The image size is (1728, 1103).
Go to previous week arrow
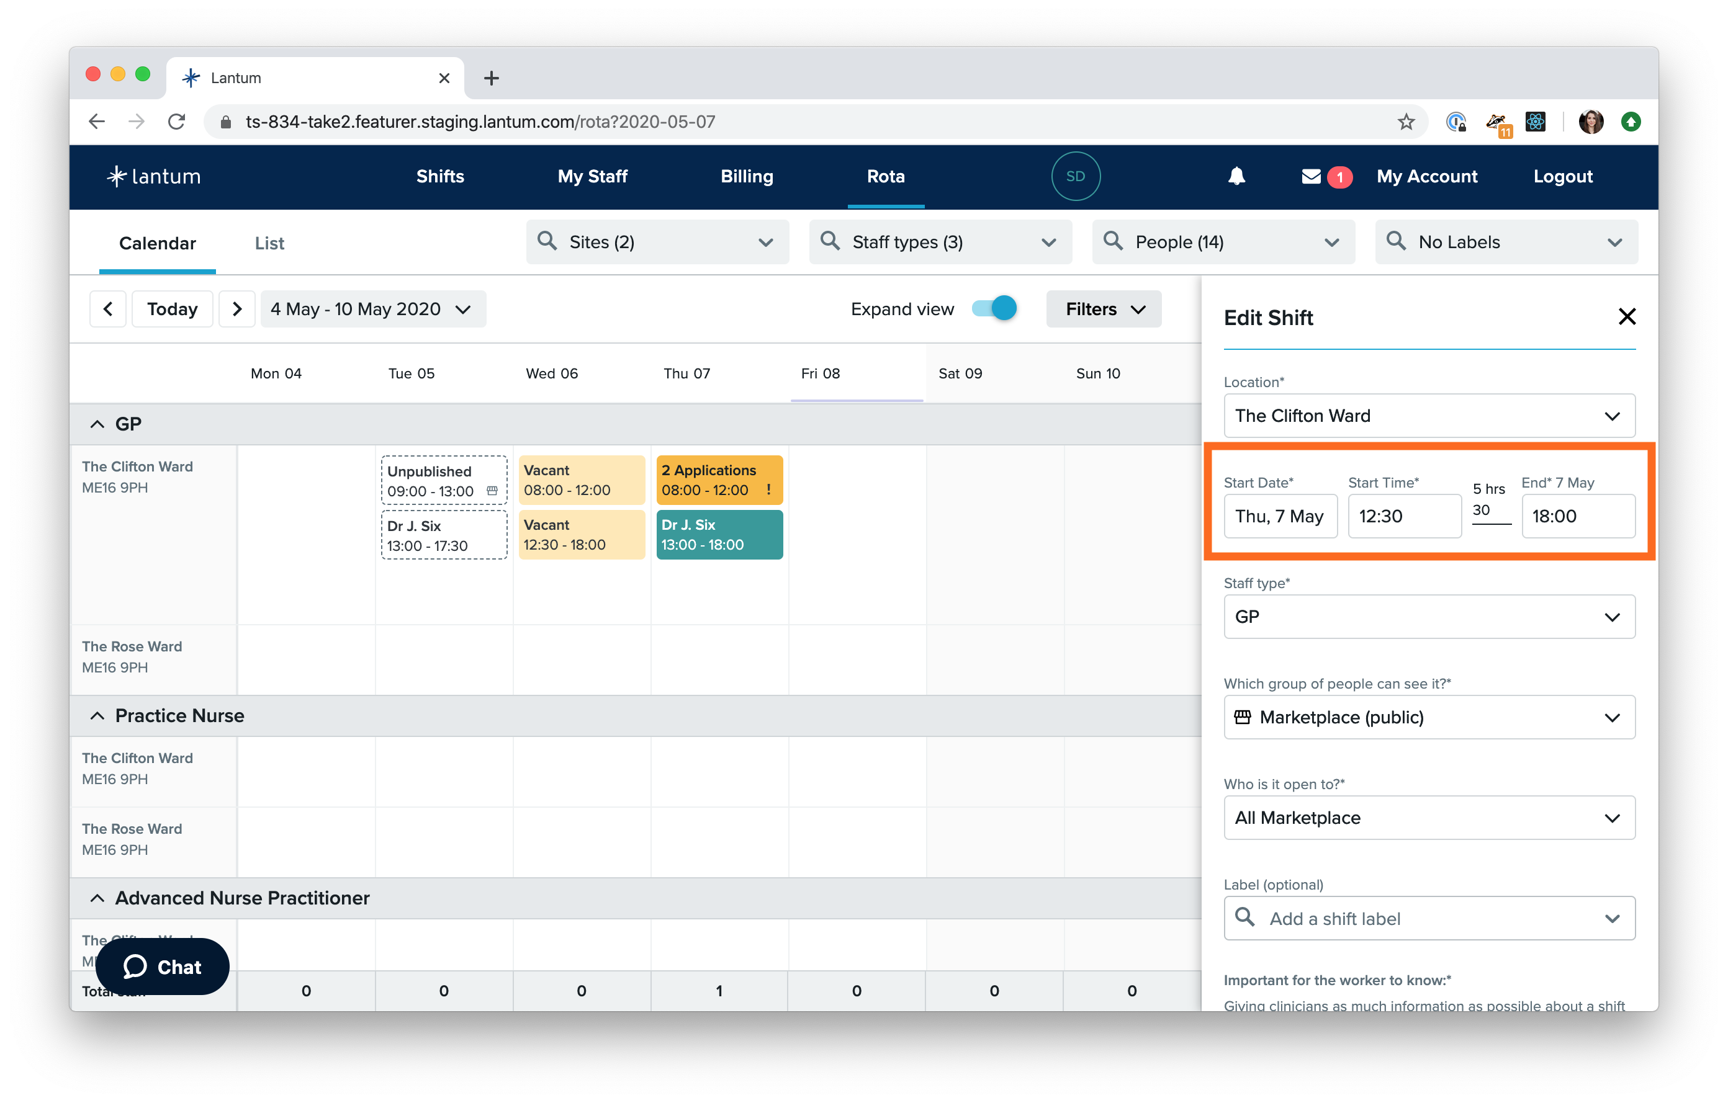[109, 309]
